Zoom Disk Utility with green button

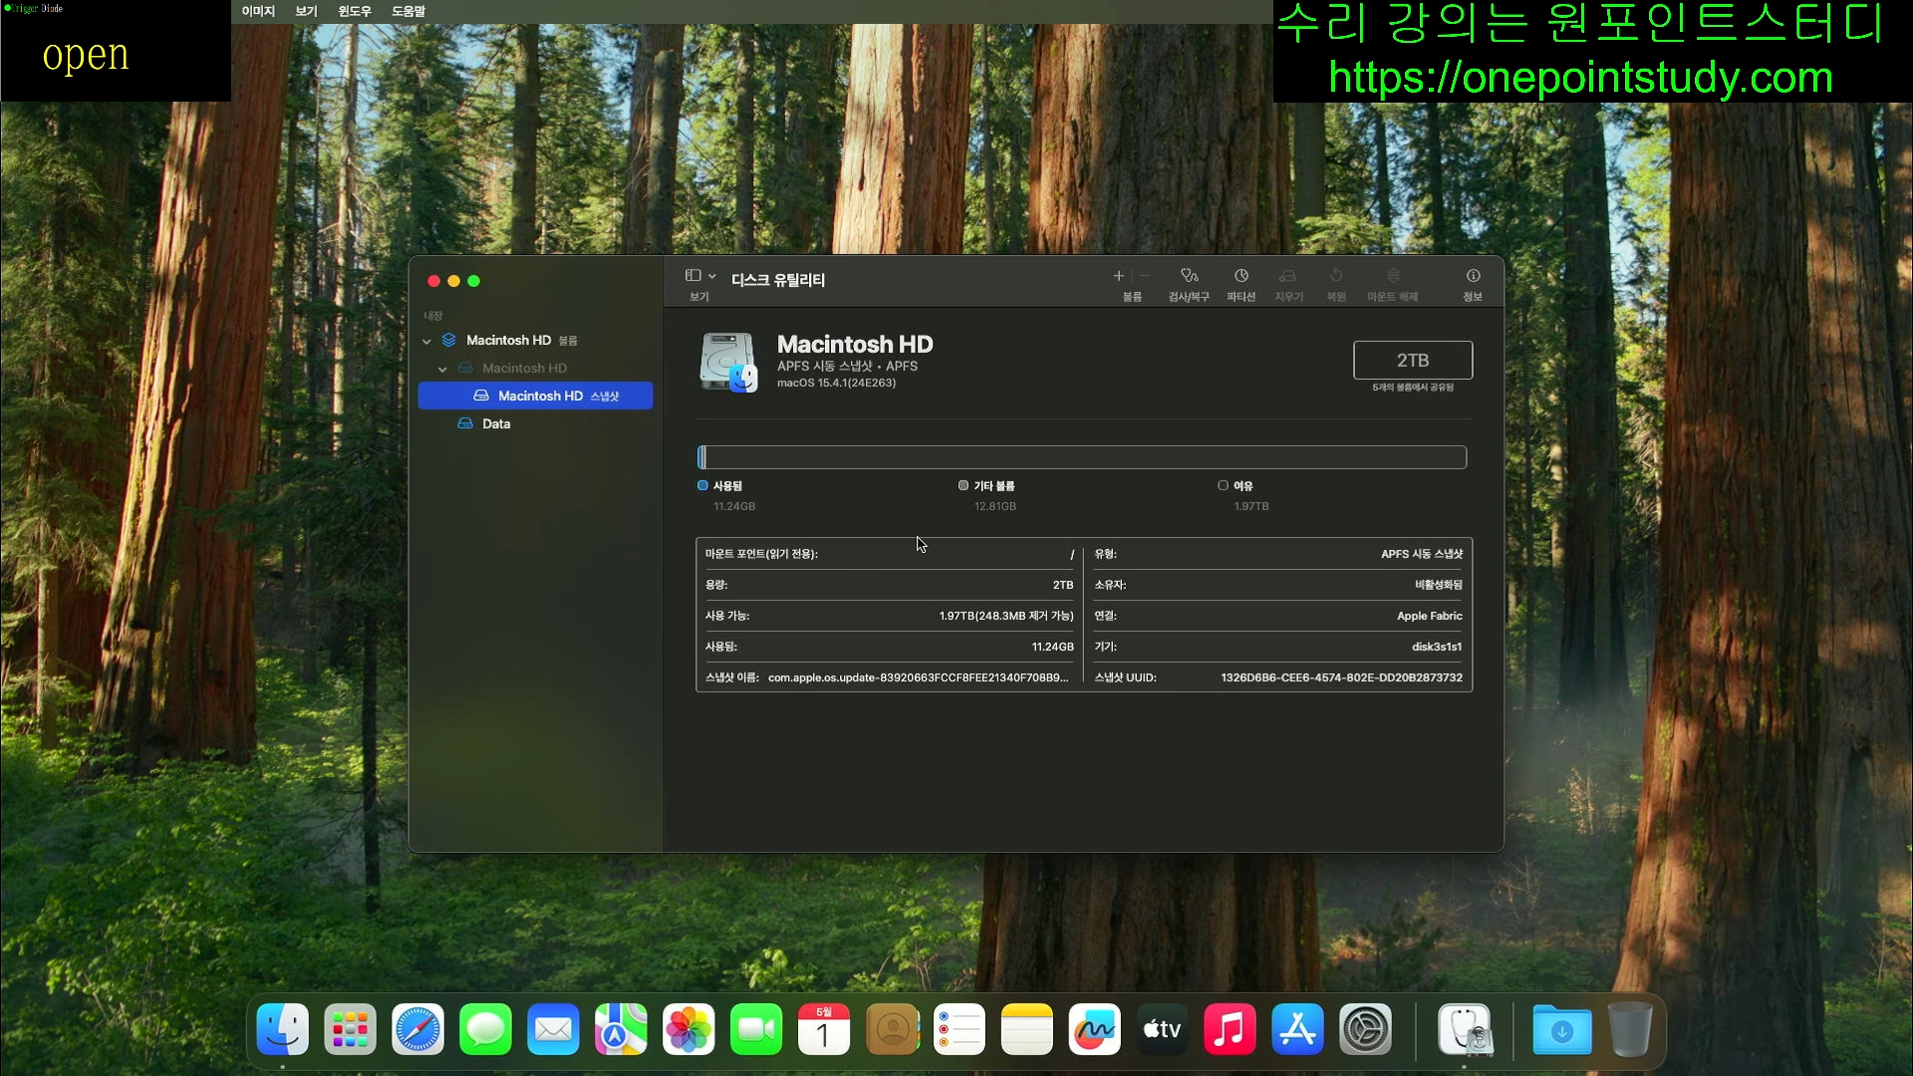474,281
